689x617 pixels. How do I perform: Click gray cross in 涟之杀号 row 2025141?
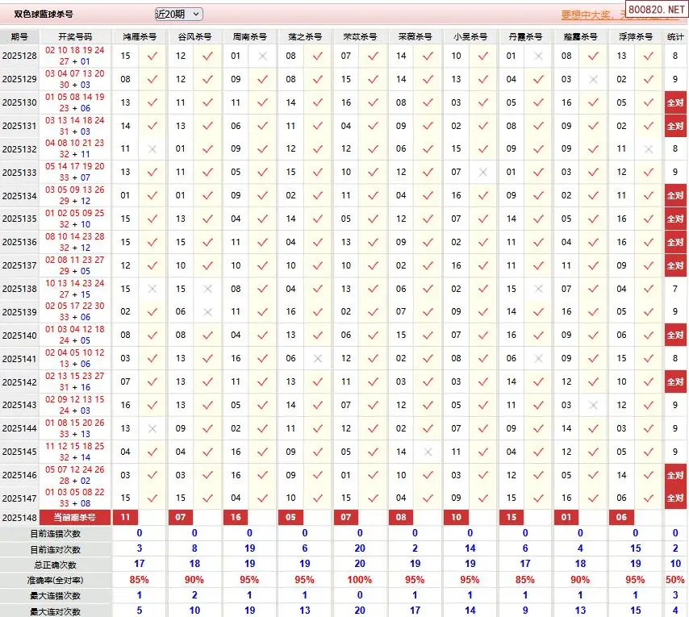[318, 359]
